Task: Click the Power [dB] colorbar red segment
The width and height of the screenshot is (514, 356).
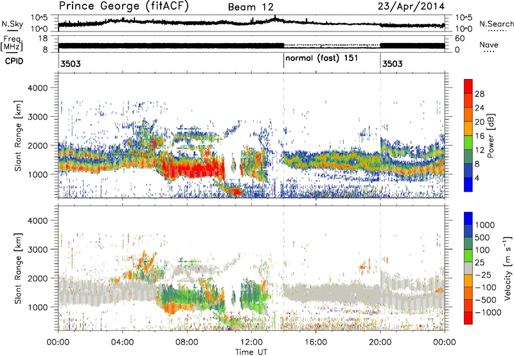Action: pos(468,87)
